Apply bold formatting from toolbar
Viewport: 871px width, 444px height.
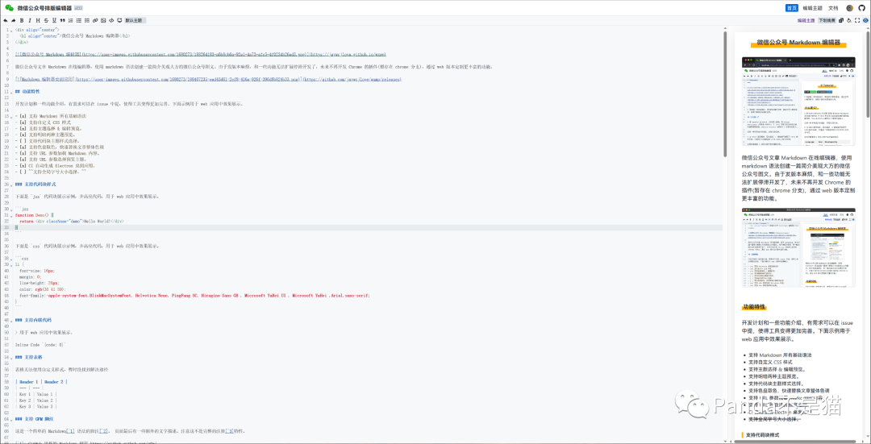point(22,20)
